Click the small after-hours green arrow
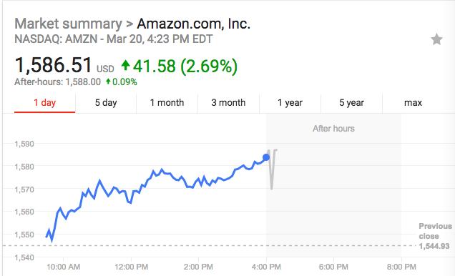The height and width of the screenshot is (276, 455). tap(108, 82)
